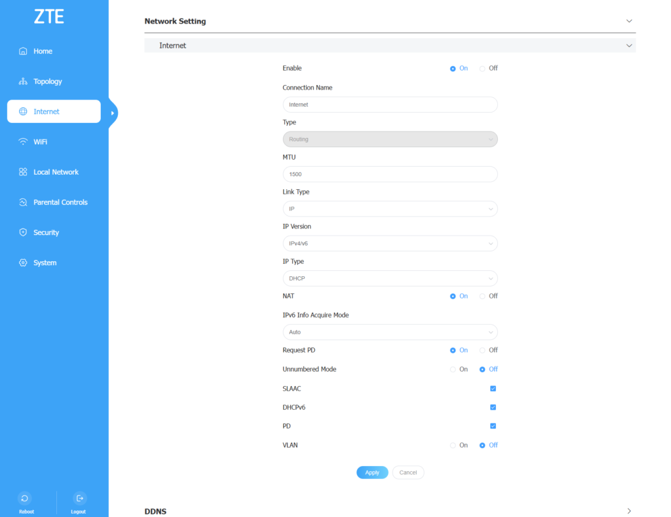Click the Parental Controls icon
Viewport: 671px width, 517px height.
(x=23, y=202)
